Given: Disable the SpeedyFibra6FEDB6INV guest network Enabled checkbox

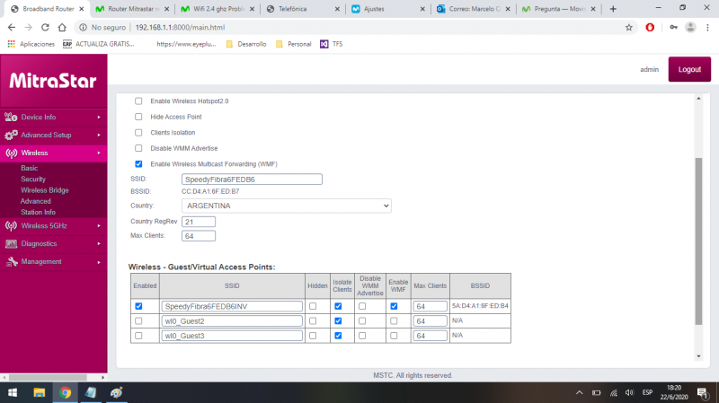Looking at the screenshot, I should pyautogui.click(x=138, y=306).
